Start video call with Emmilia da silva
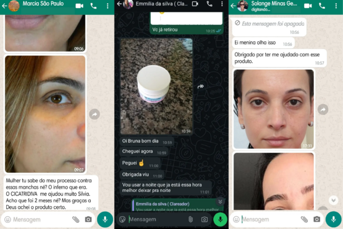 195,4
